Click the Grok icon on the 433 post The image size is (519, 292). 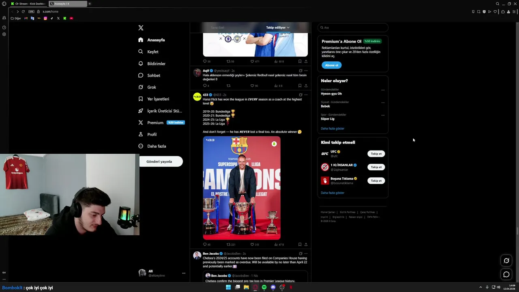click(300, 95)
